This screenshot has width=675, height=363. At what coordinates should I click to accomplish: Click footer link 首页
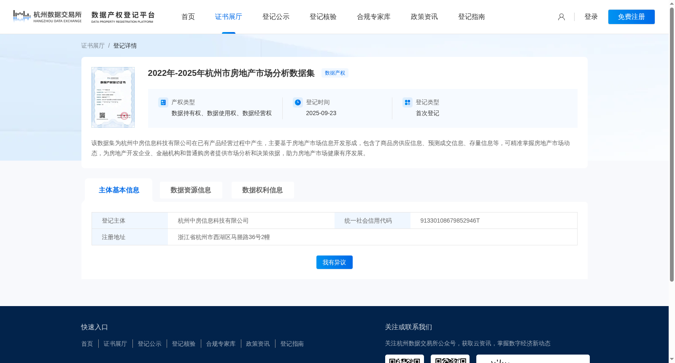pyautogui.click(x=87, y=344)
